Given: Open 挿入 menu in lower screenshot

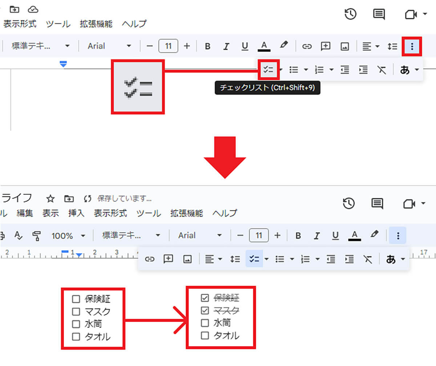Looking at the screenshot, I should [76, 213].
